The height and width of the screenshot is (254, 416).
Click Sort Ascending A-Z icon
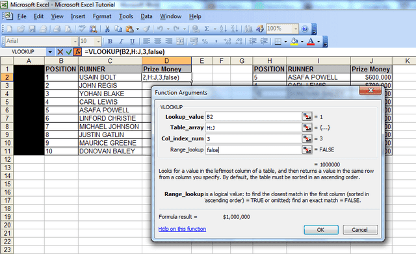tap(224, 29)
